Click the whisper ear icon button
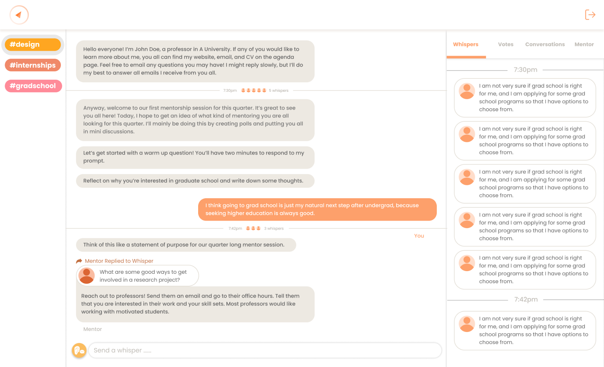The image size is (604, 367). tap(79, 350)
